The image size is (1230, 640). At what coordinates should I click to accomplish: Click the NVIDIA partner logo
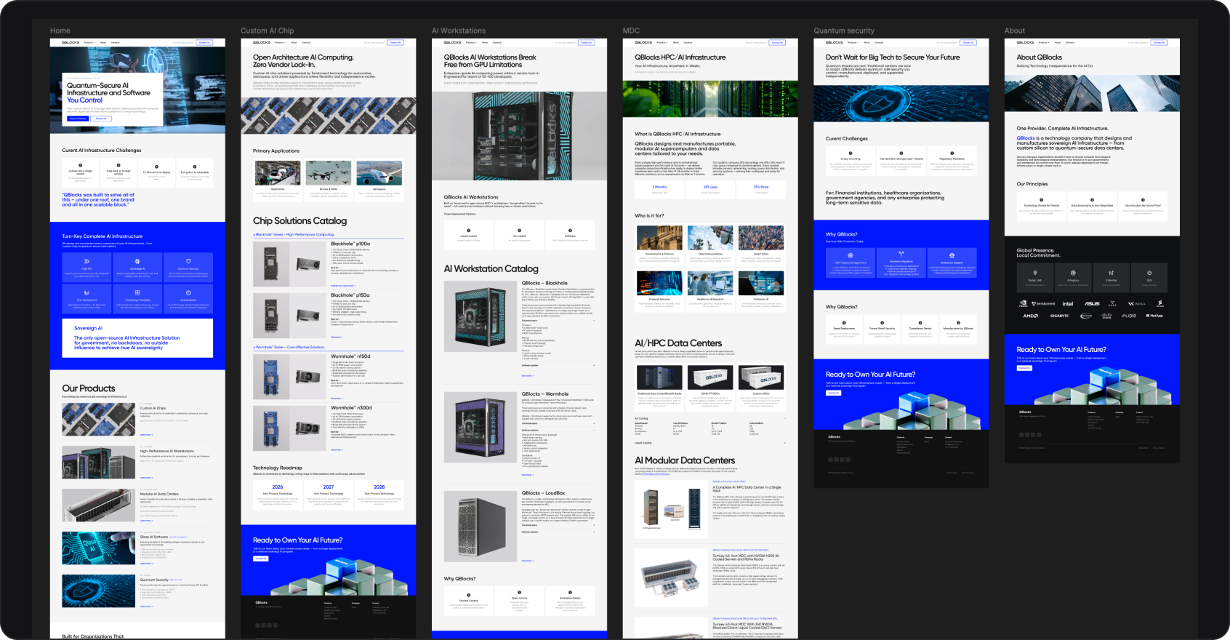1024,304
